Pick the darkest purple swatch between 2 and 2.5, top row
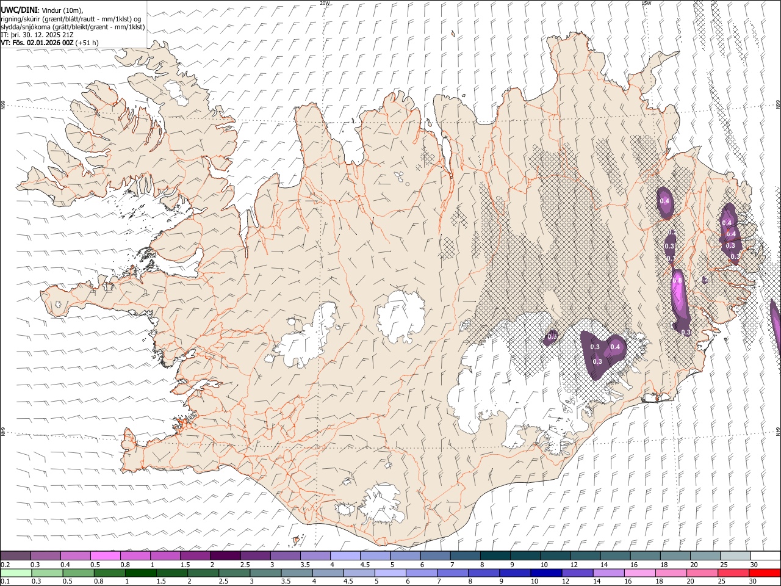 [225, 556]
